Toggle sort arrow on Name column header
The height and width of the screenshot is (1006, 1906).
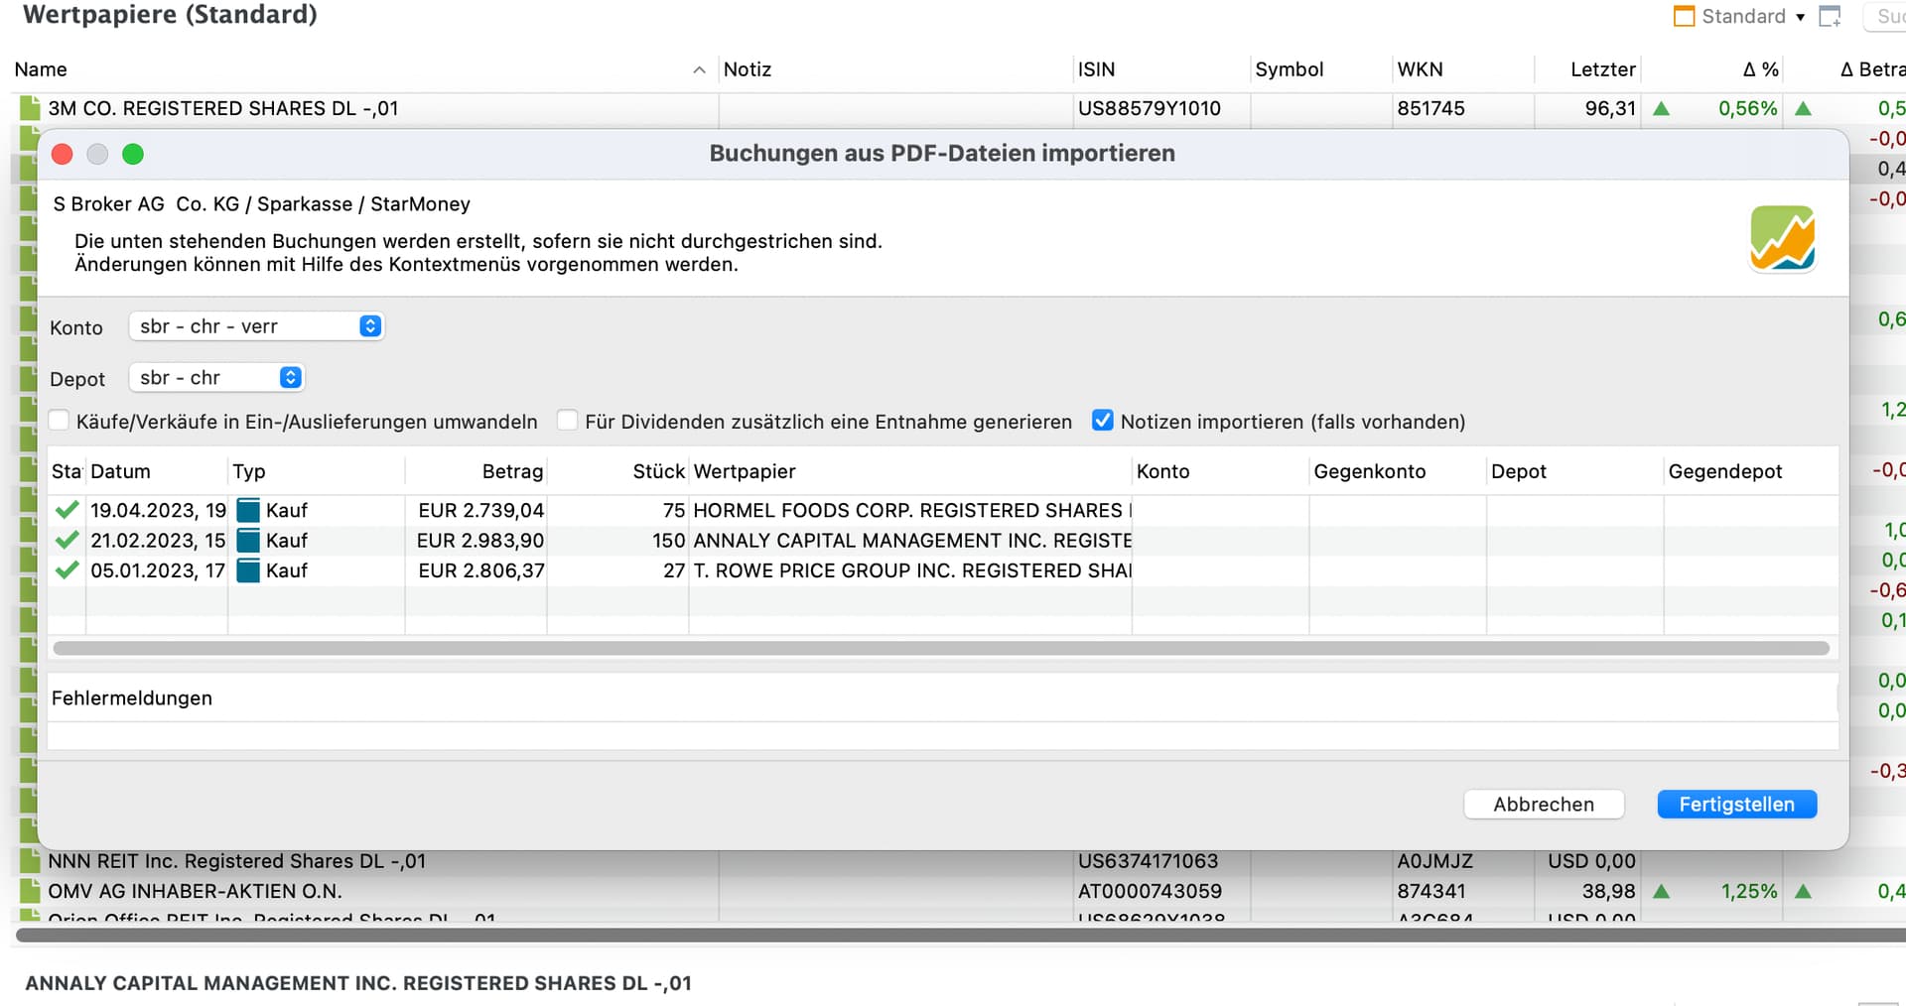click(699, 69)
